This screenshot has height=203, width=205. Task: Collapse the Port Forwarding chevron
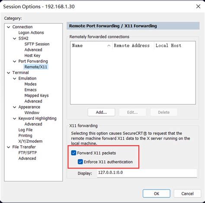[x=15, y=61]
